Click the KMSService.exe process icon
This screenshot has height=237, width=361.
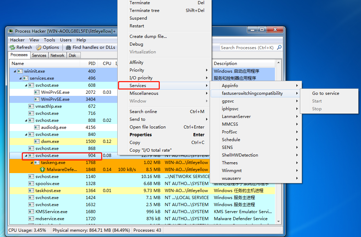pos(31,212)
